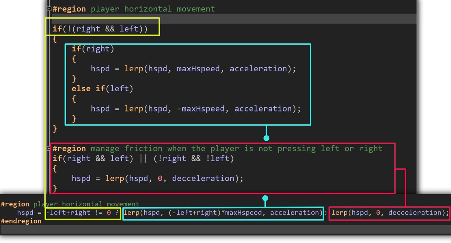Viewport: 451px width, 243px height.
Task: Click the '#endregion' line
Action: pyautogui.click(x=21, y=221)
